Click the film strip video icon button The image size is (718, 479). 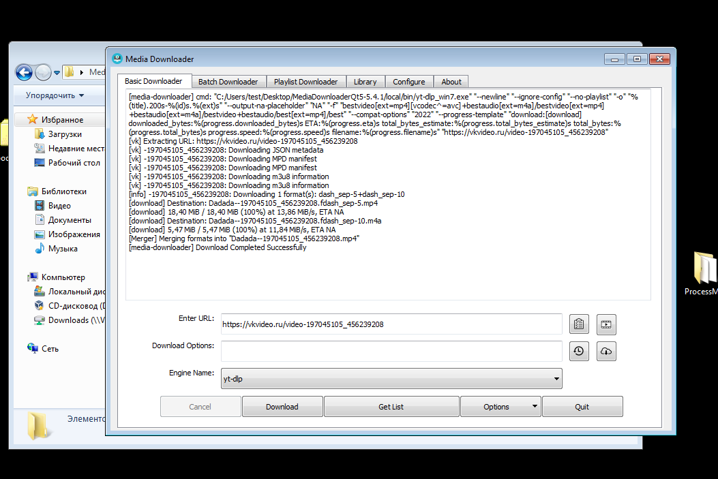pos(606,324)
